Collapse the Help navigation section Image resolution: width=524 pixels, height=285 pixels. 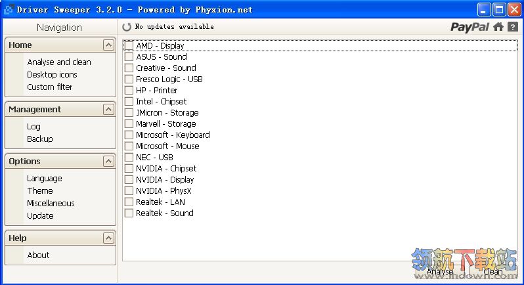coord(108,238)
